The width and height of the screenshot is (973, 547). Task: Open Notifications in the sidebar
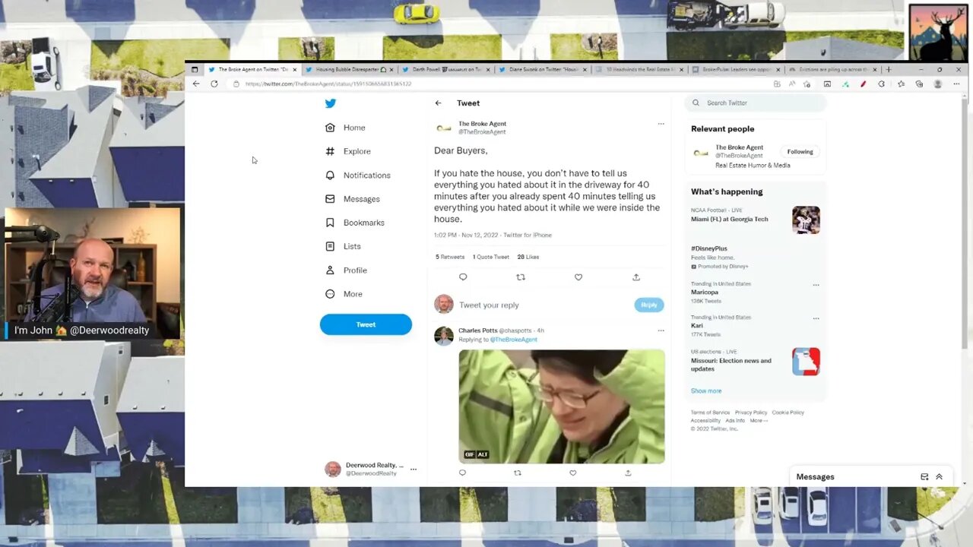coord(358,175)
